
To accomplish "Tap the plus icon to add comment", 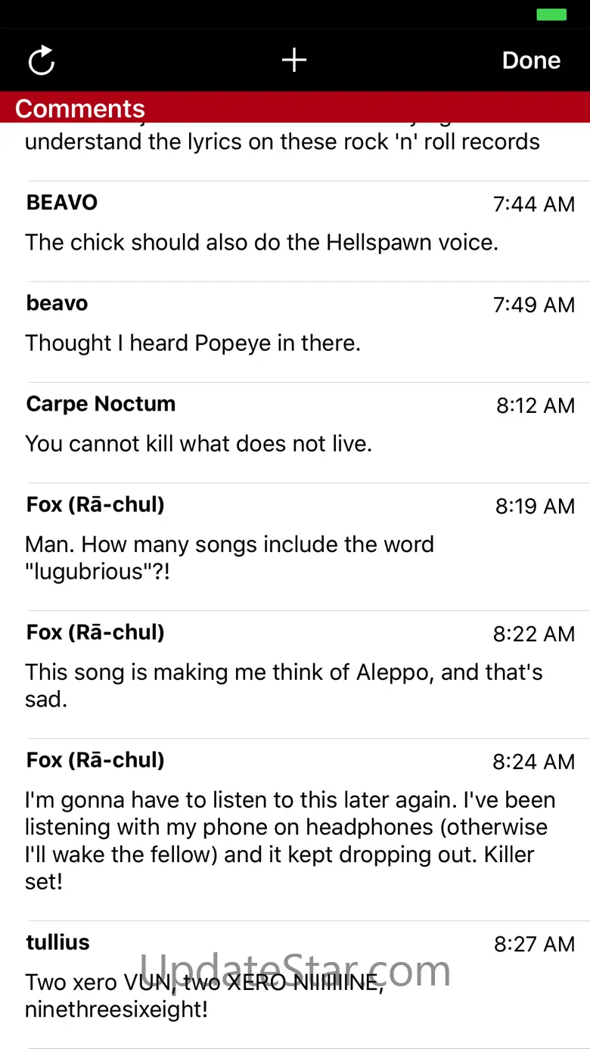I will 294,61.
